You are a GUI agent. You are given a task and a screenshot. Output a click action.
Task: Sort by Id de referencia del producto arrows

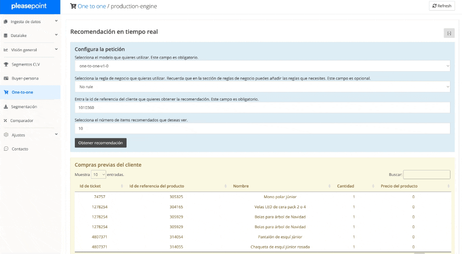(226, 186)
